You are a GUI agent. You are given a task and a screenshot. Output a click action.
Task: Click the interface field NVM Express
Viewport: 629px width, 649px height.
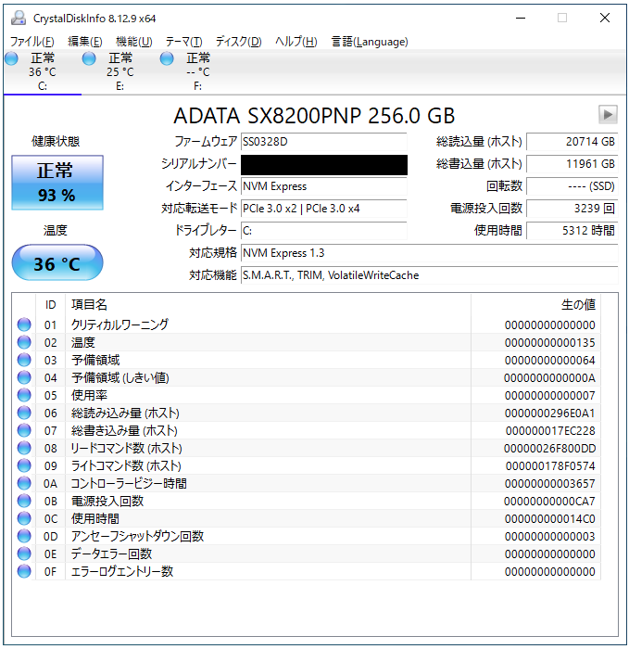(324, 186)
